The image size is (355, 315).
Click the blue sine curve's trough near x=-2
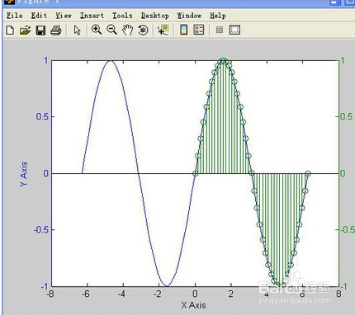(167, 286)
